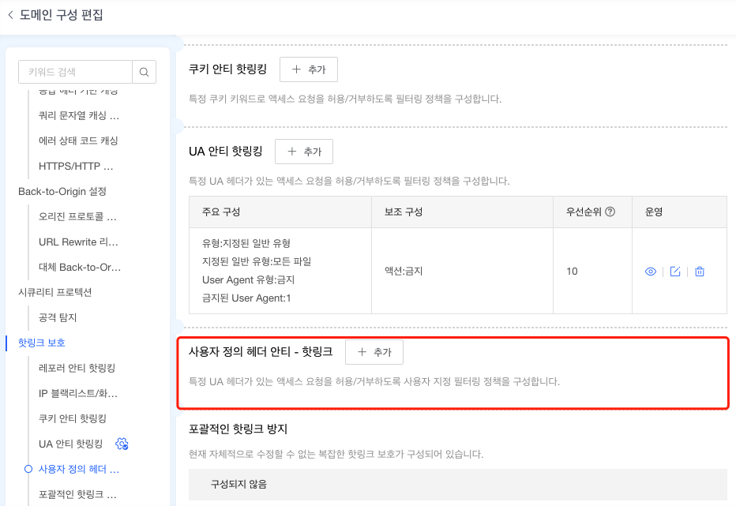The image size is (736, 506).
Task: Select 에러 상태 코드 캐싱 menu item
Action: (78, 141)
